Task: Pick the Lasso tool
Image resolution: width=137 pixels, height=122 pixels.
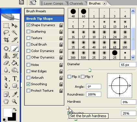Action: 6,32
